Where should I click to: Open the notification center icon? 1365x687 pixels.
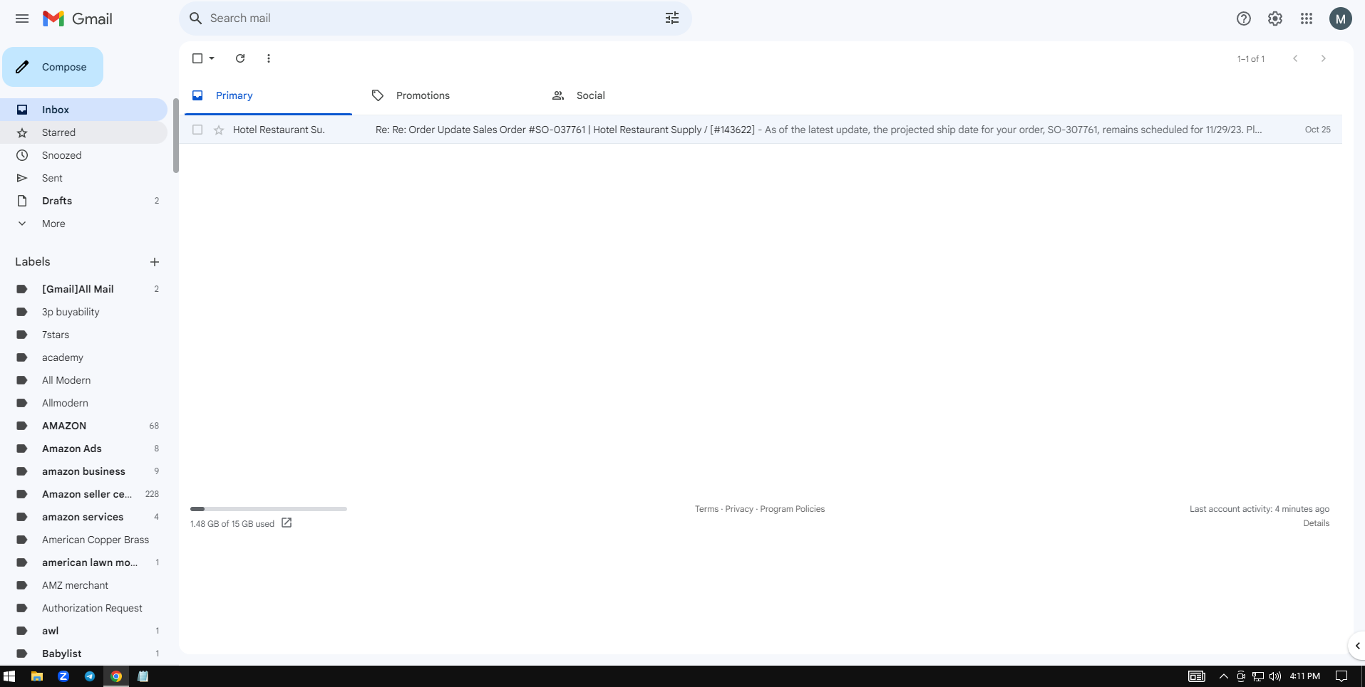tap(1341, 676)
